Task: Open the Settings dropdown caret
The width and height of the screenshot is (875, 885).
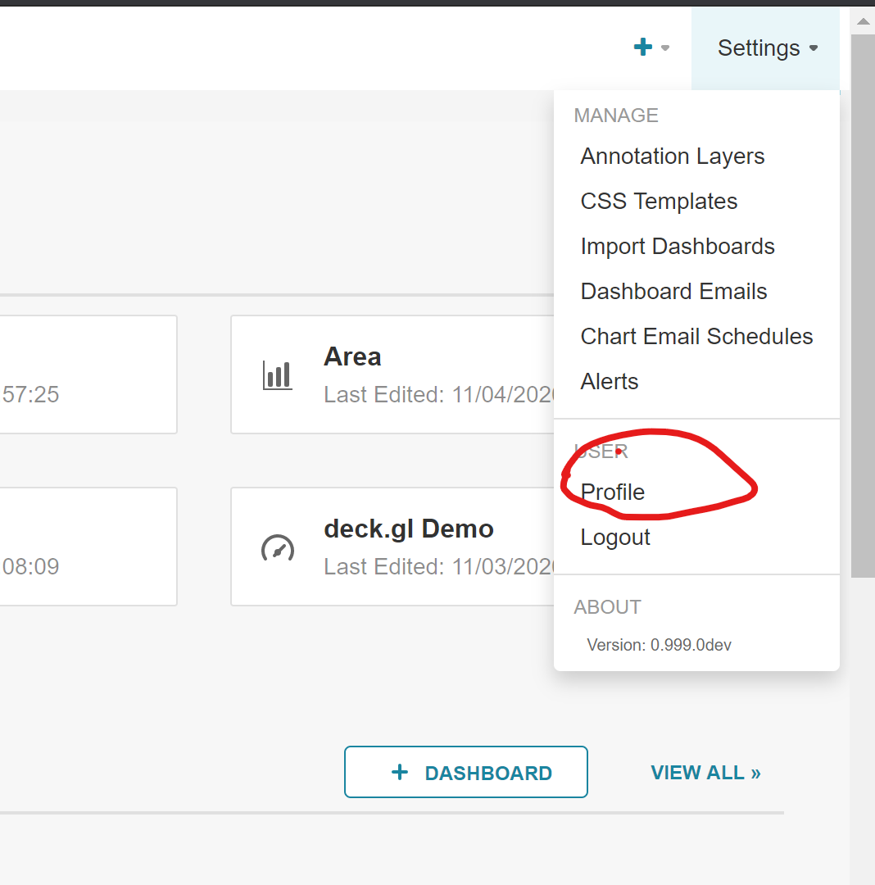Action: (x=814, y=48)
